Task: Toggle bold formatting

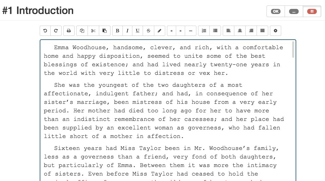Action: click(x=118, y=31)
